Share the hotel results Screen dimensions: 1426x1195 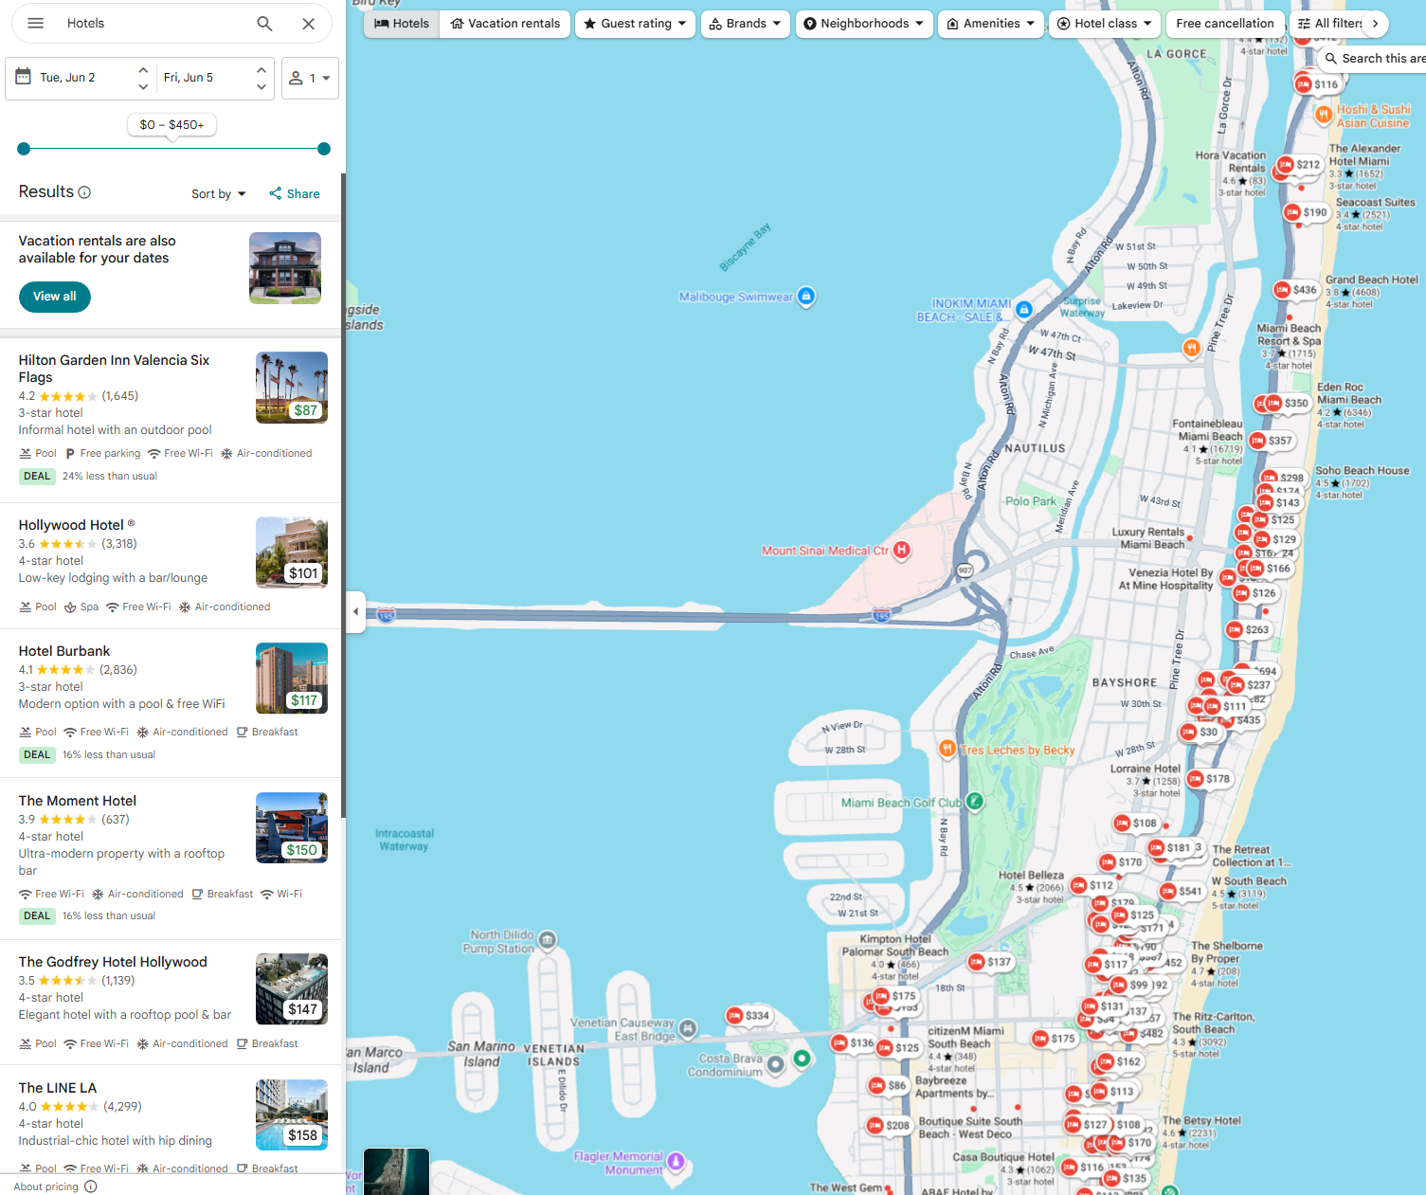point(295,194)
